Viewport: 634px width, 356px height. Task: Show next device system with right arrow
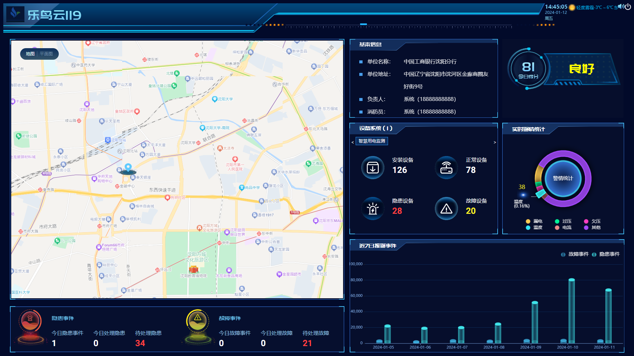495,142
